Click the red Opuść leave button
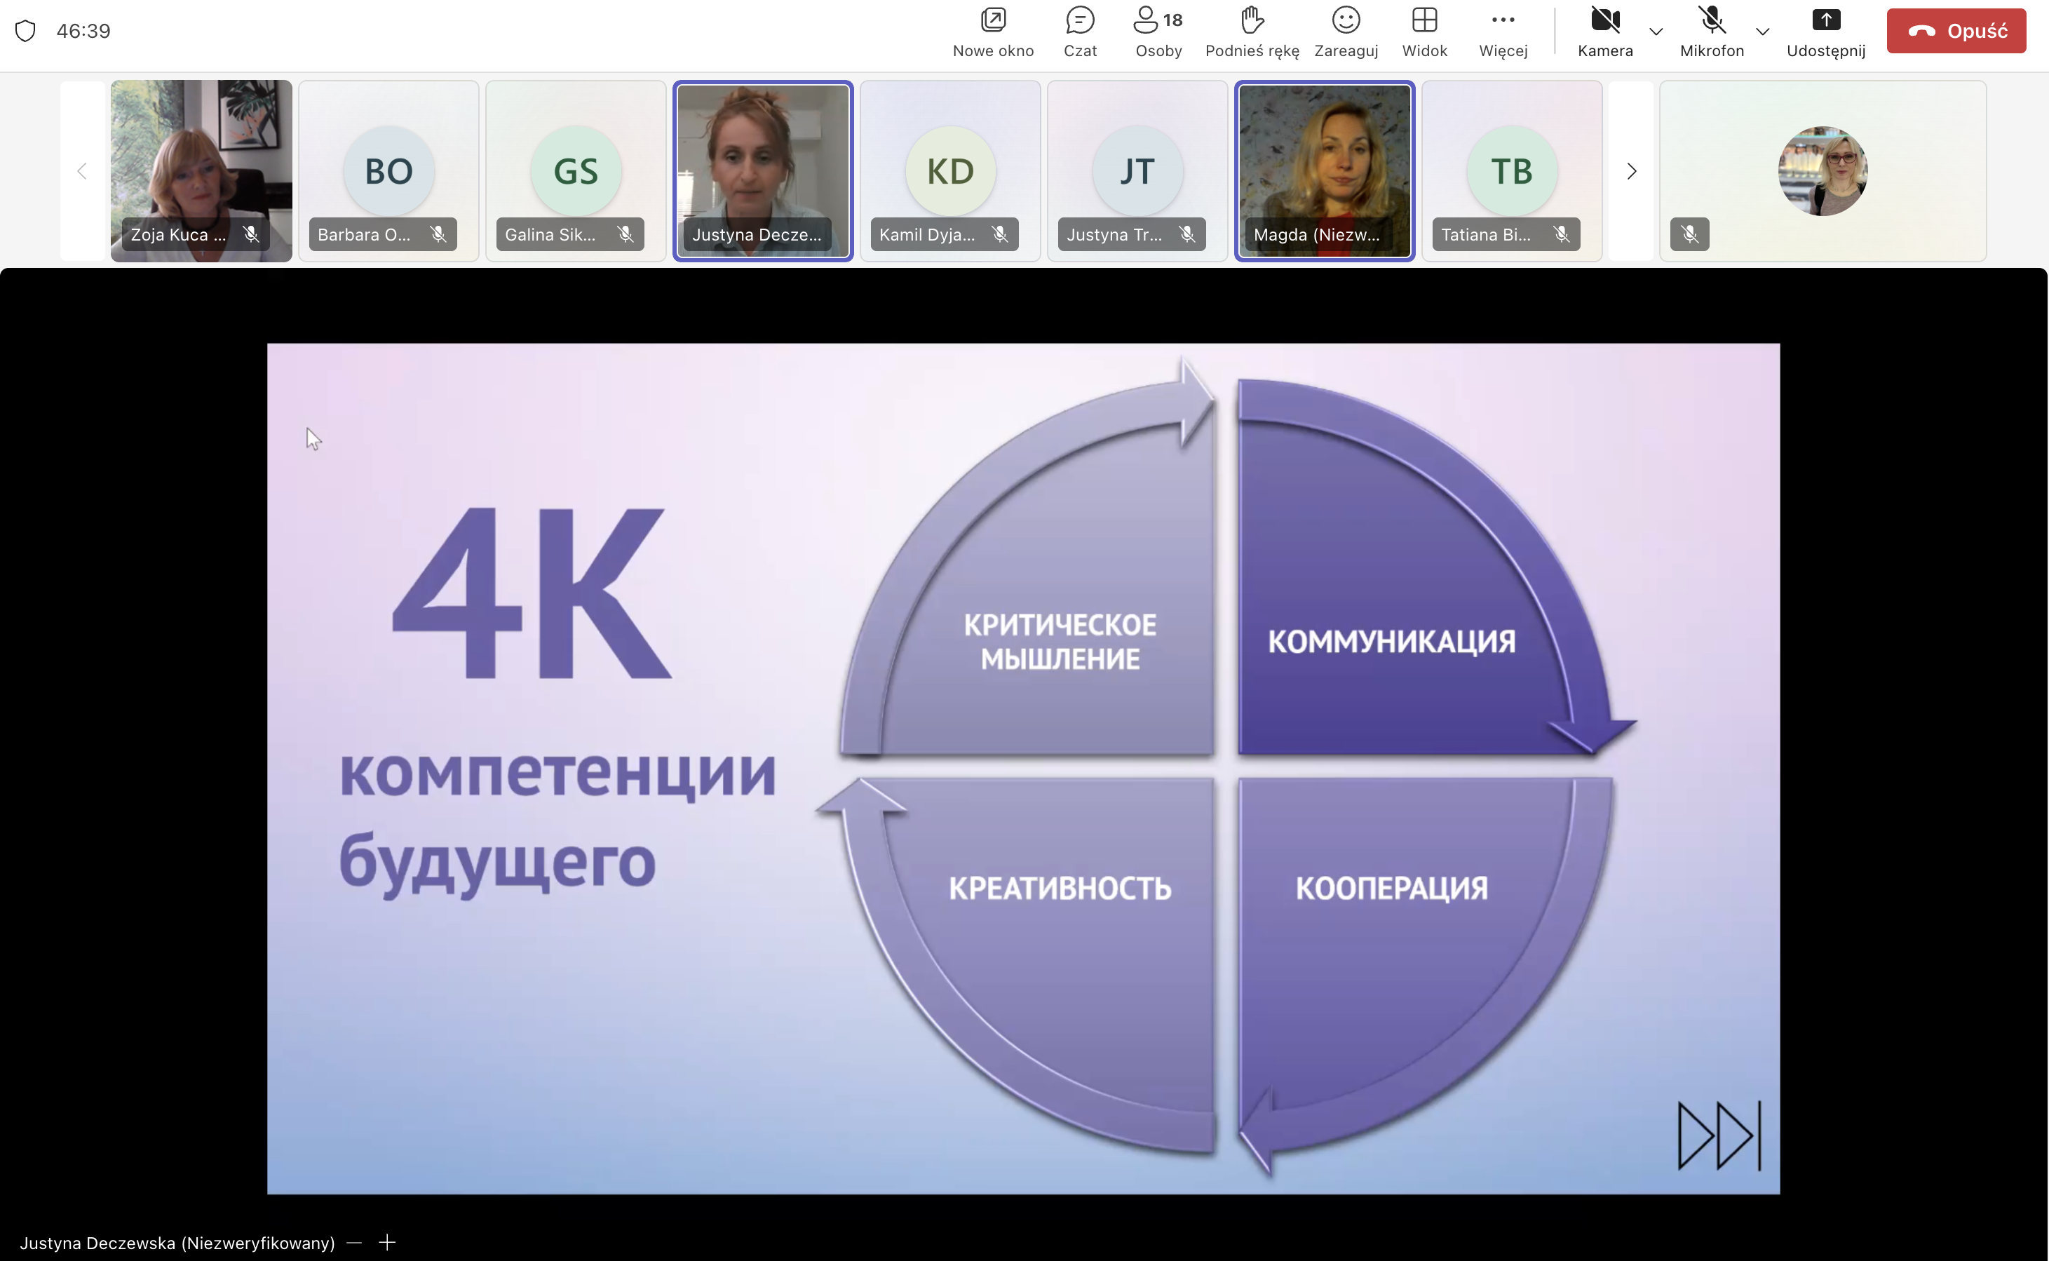Image resolution: width=2049 pixels, height=1261 pixels. click(x=1956, y=32)
